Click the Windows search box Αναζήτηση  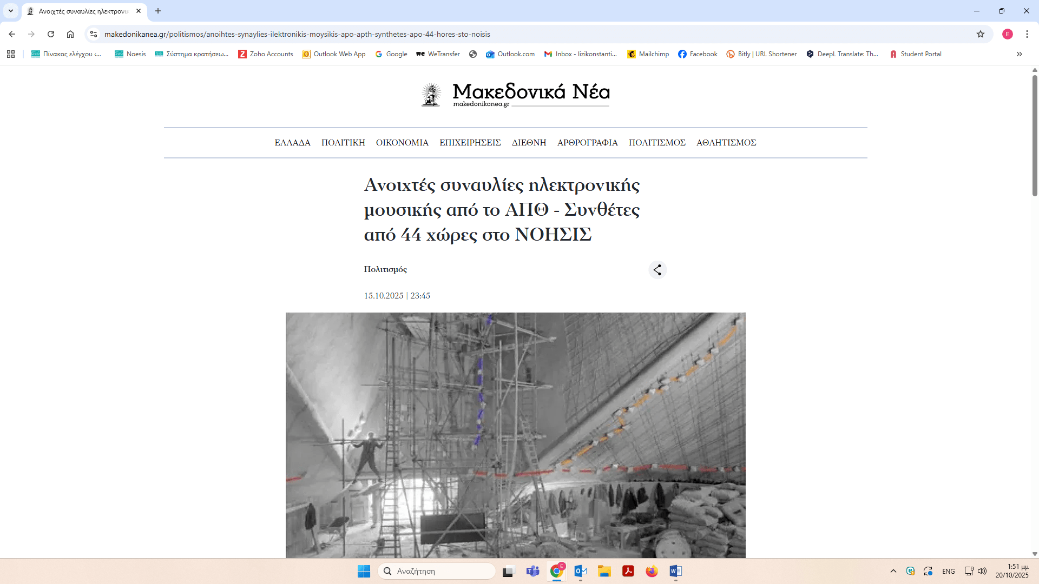(x=437, y=571)
